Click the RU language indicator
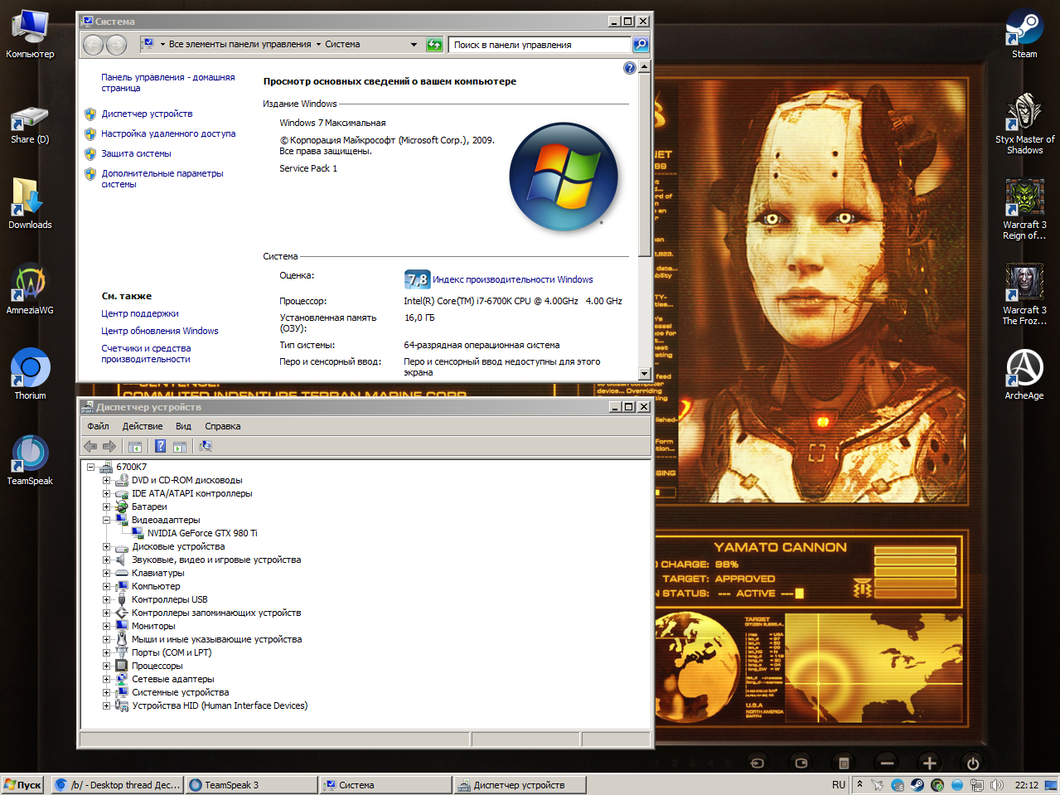Viewport: 1060px width, 795px height. pyautogui.click(x=839, y=784)
